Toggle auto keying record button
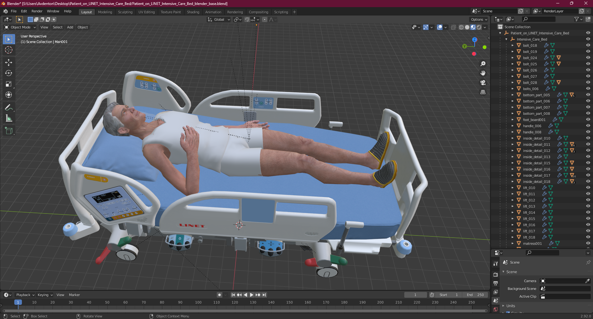This screenshot has width=593, height=319. [x=220, y=295]
